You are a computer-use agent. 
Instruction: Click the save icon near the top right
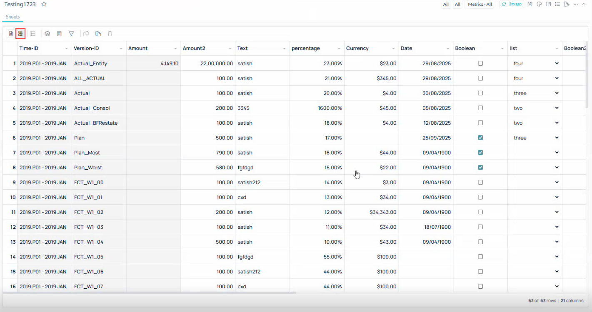tap(530, 4)
